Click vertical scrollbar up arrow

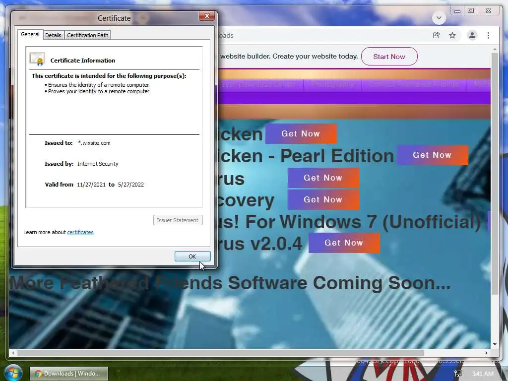(x=495, y=50)
